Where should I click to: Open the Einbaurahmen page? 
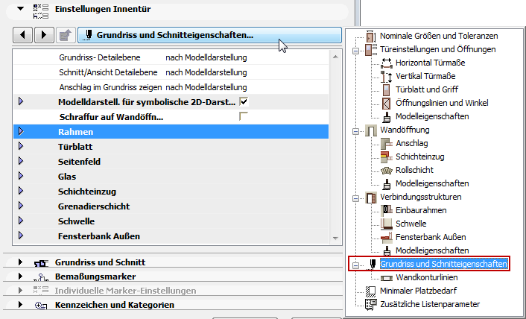point(421,210)
